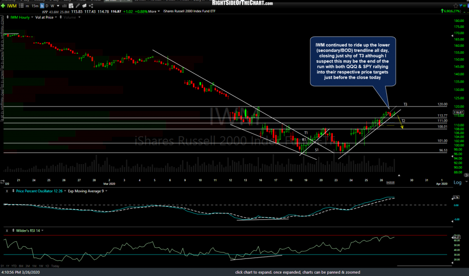
Task: Set time range to 1M
Action: 34,266
